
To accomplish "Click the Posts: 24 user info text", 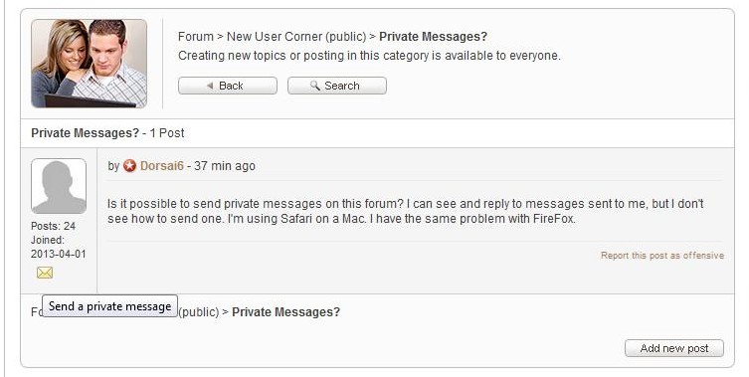I will click(53, 226).
